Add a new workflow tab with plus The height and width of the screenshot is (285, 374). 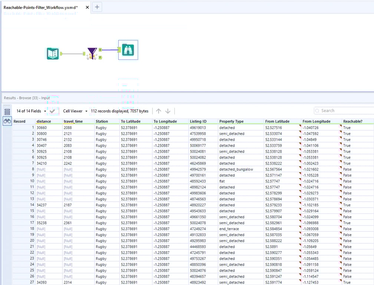(97, 7)
